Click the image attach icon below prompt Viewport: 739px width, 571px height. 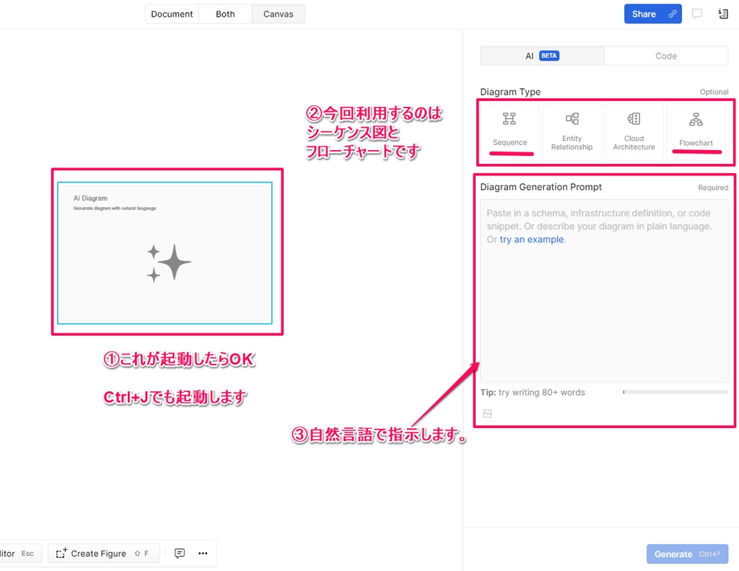pyautogui.click(x=487, y=414)
